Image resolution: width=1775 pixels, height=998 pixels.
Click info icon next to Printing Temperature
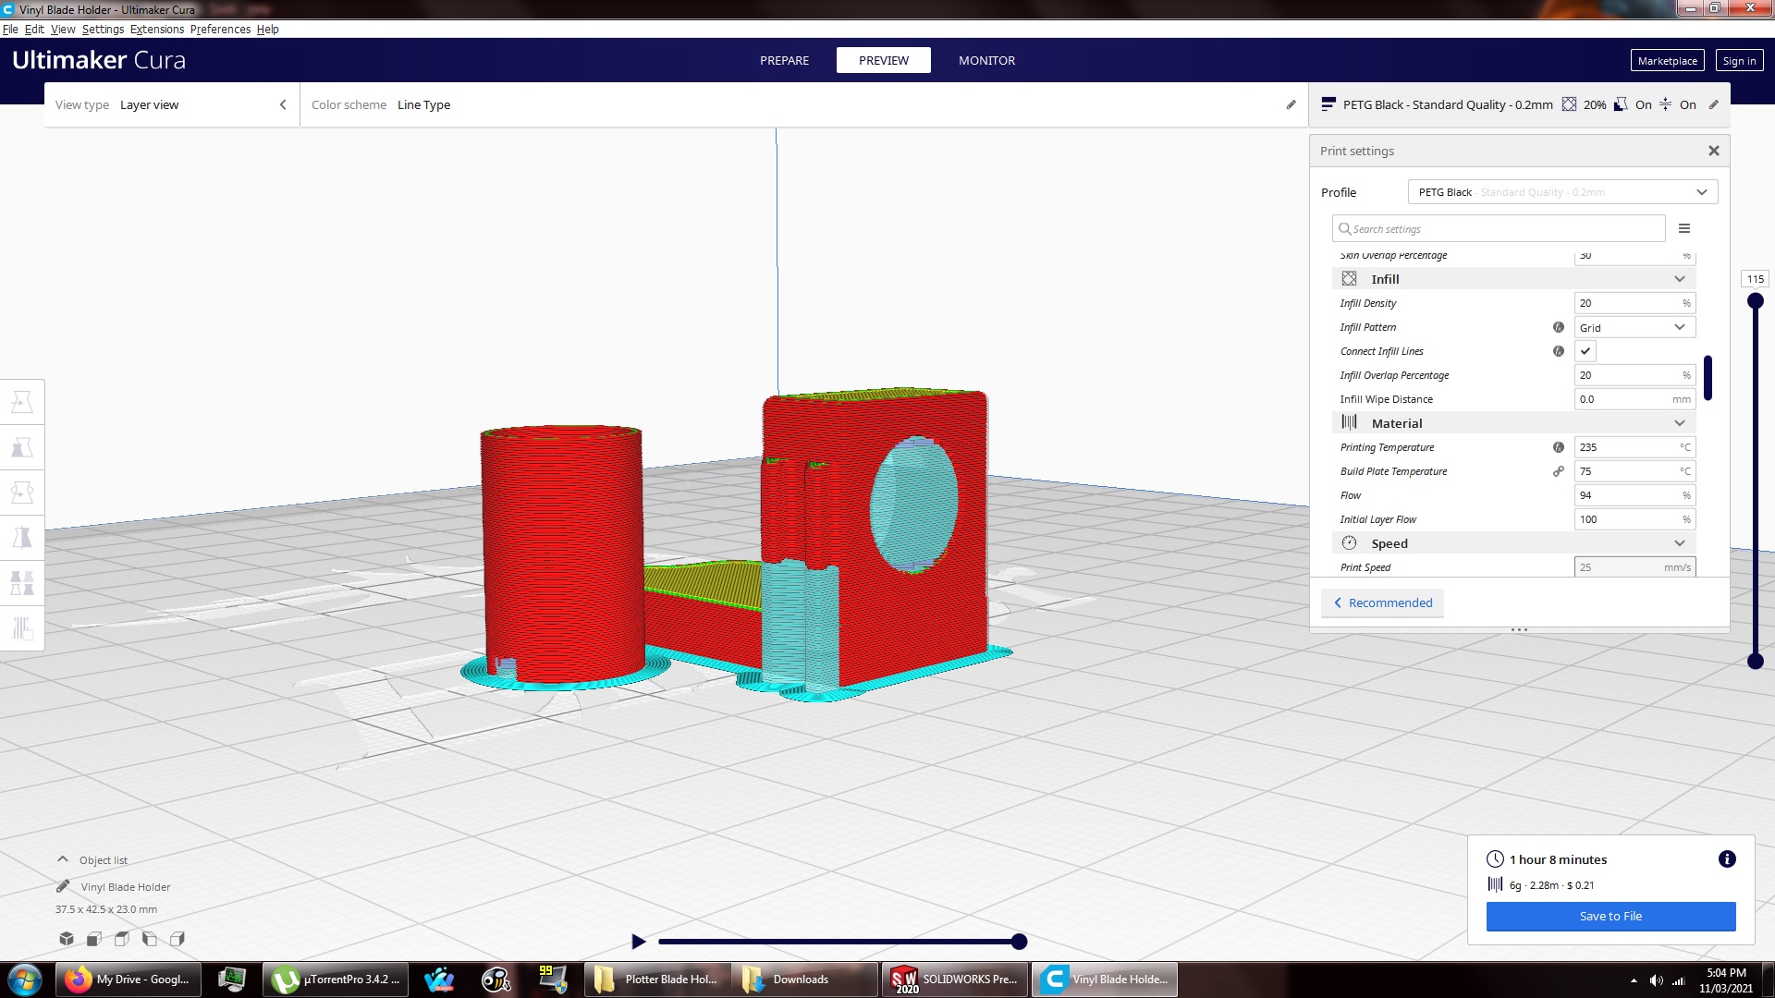[1559, 447]
